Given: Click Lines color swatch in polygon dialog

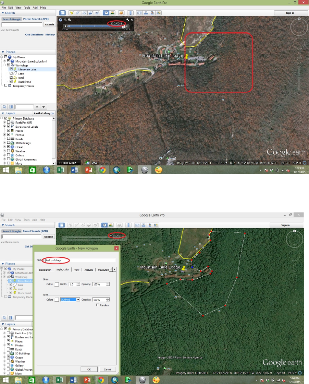Looking at the screenshot, I should pos(57,284).
